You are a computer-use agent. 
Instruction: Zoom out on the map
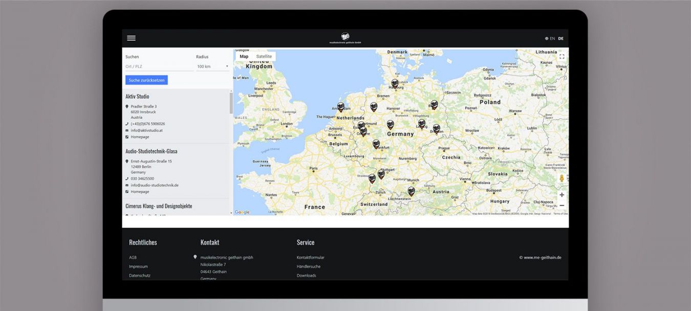pos(562,206)
